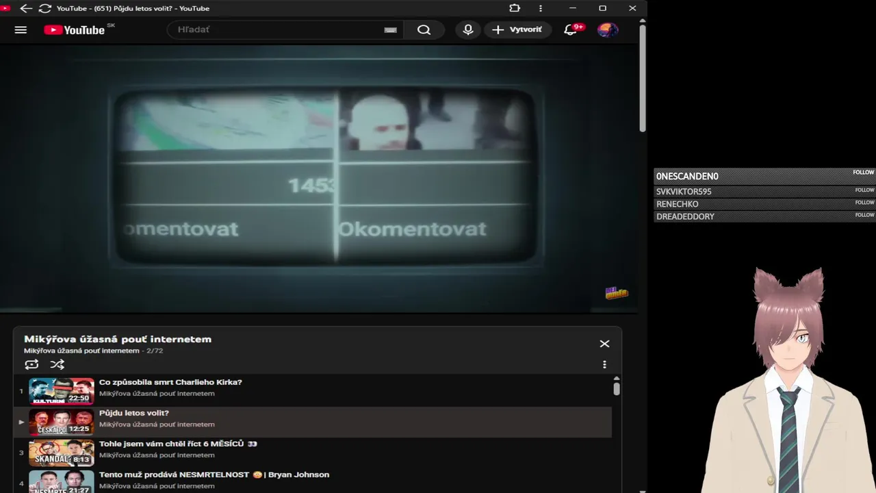Image resolution: width=876 pixels, height=493 pixels.
Task: Click the video player area
Action: pos(318,179)
